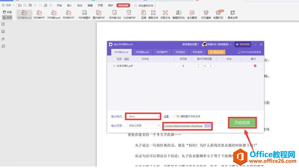The height and width of the screenshot is (168, 299).
Task: Click the start page number field
Action: pyautogui.click(x=198, y=65)
